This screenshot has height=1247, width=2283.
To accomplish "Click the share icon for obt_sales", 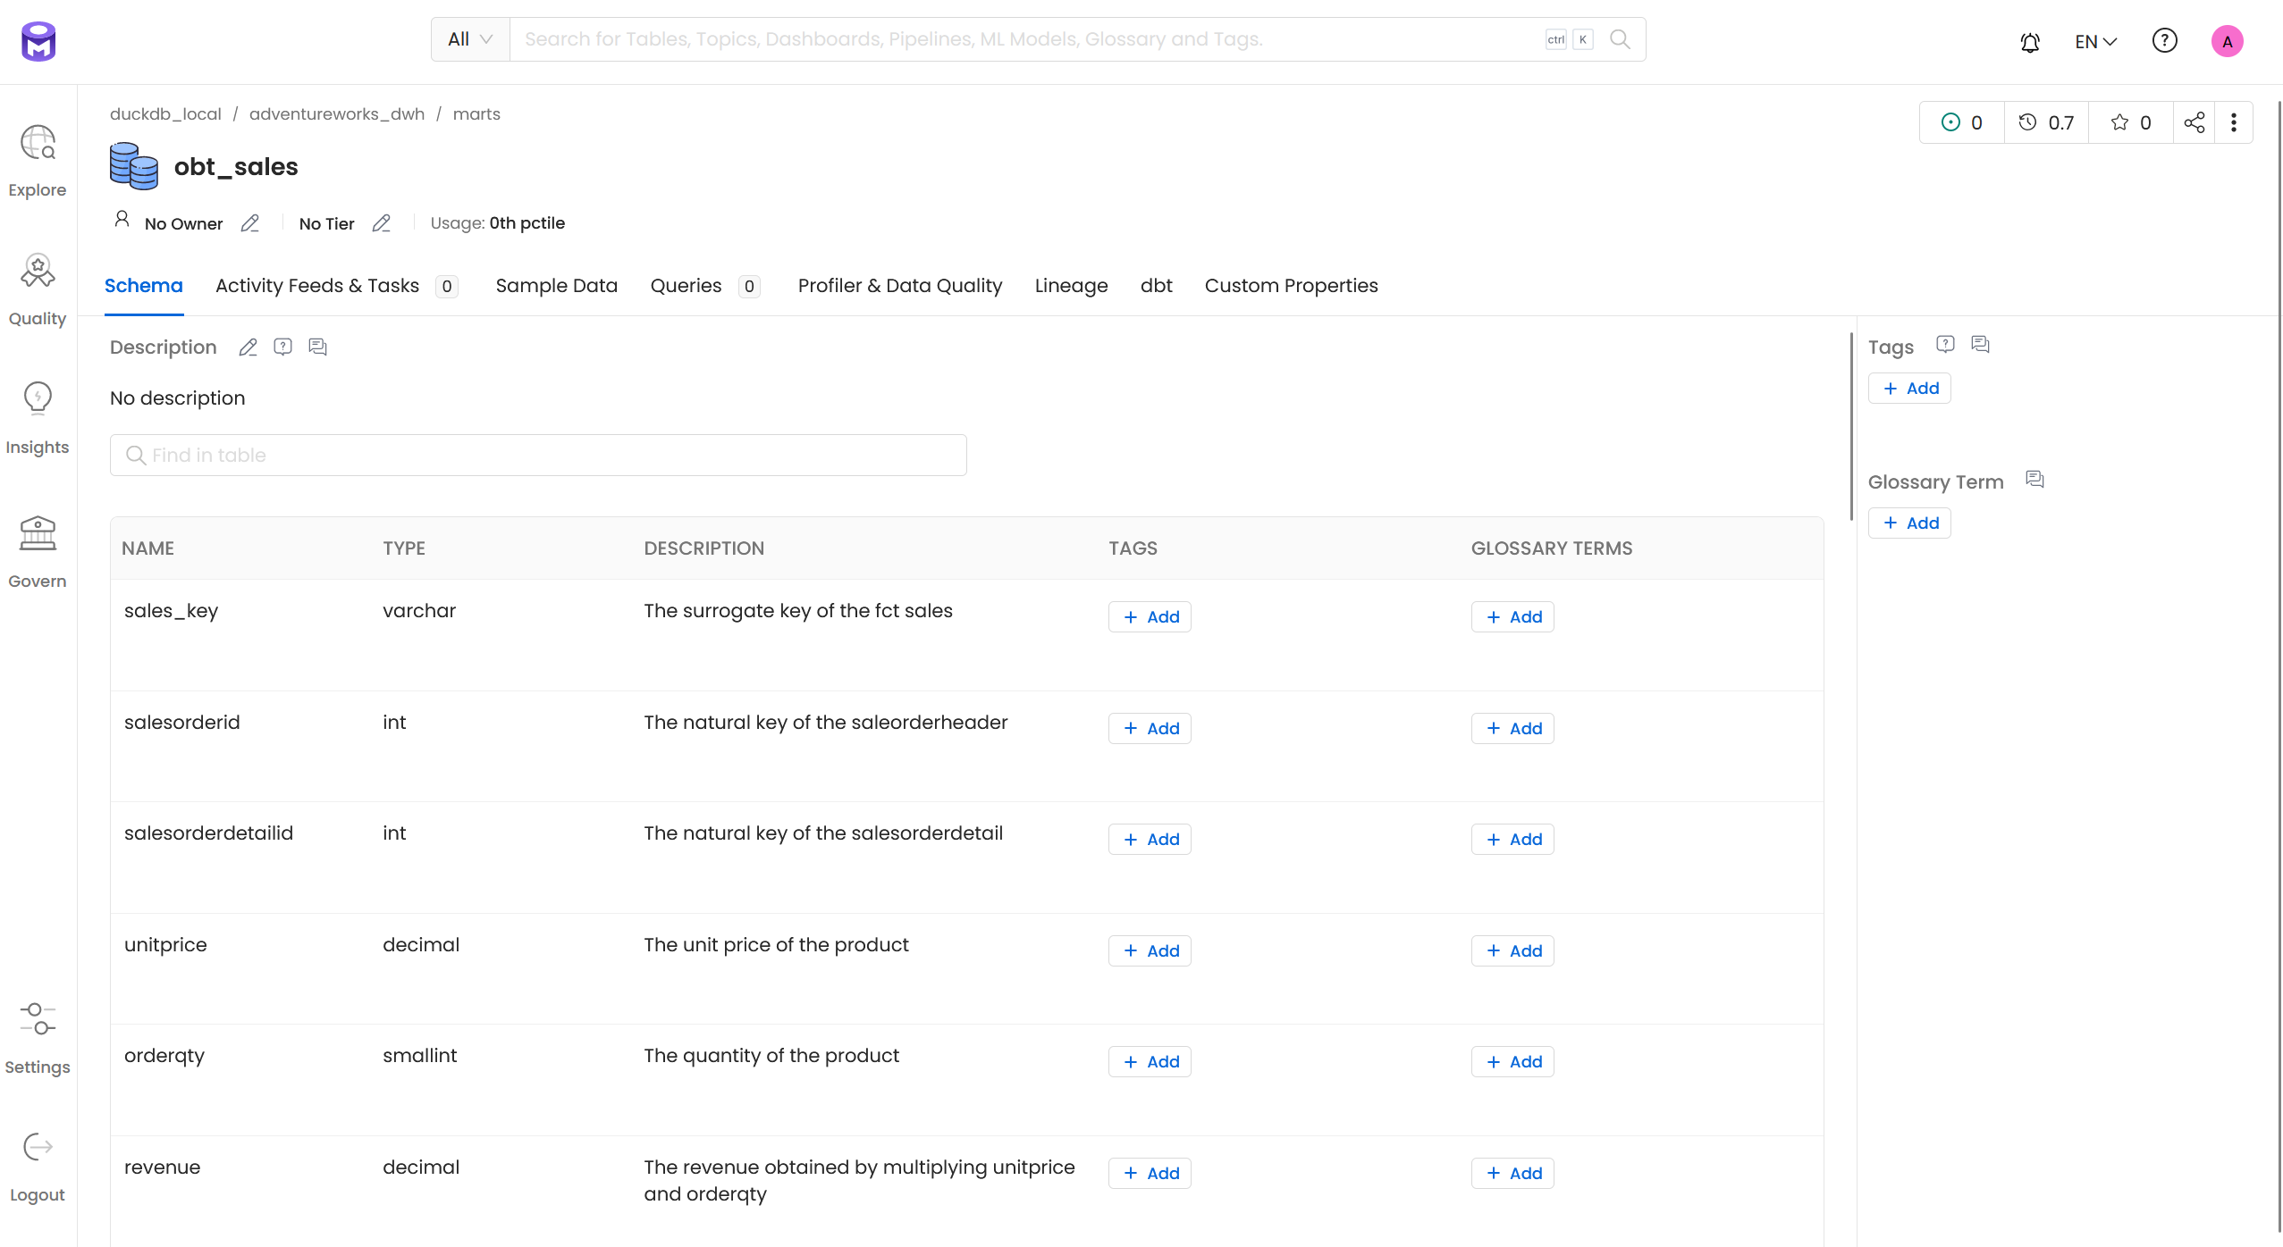I will tap(2194, 122).
